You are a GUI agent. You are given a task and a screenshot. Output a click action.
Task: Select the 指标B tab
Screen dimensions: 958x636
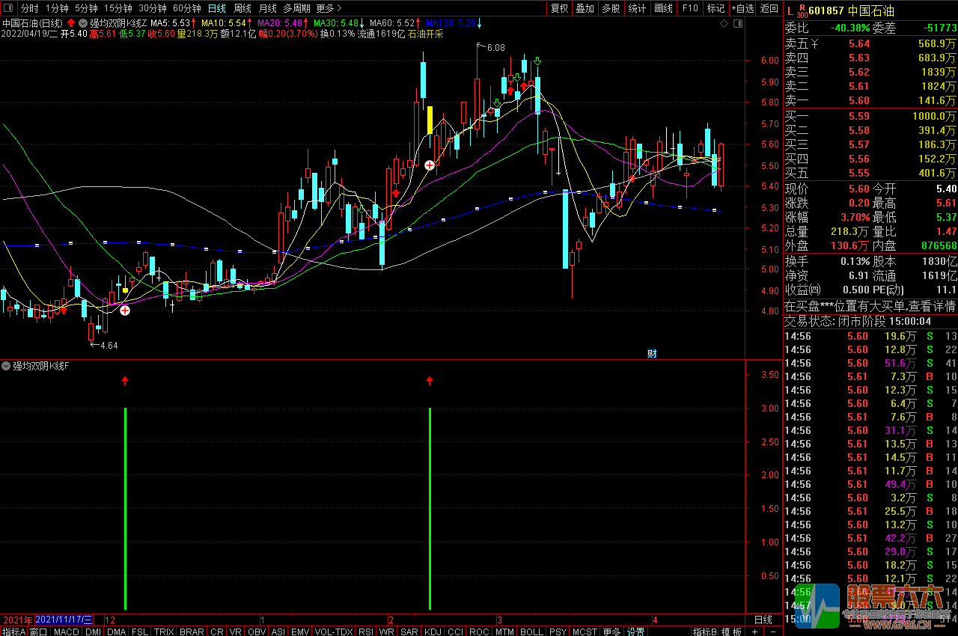click(x=704, y=632)
